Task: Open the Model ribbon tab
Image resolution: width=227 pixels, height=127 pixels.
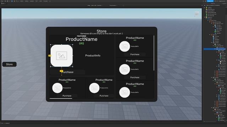Action: click(27, 1)
